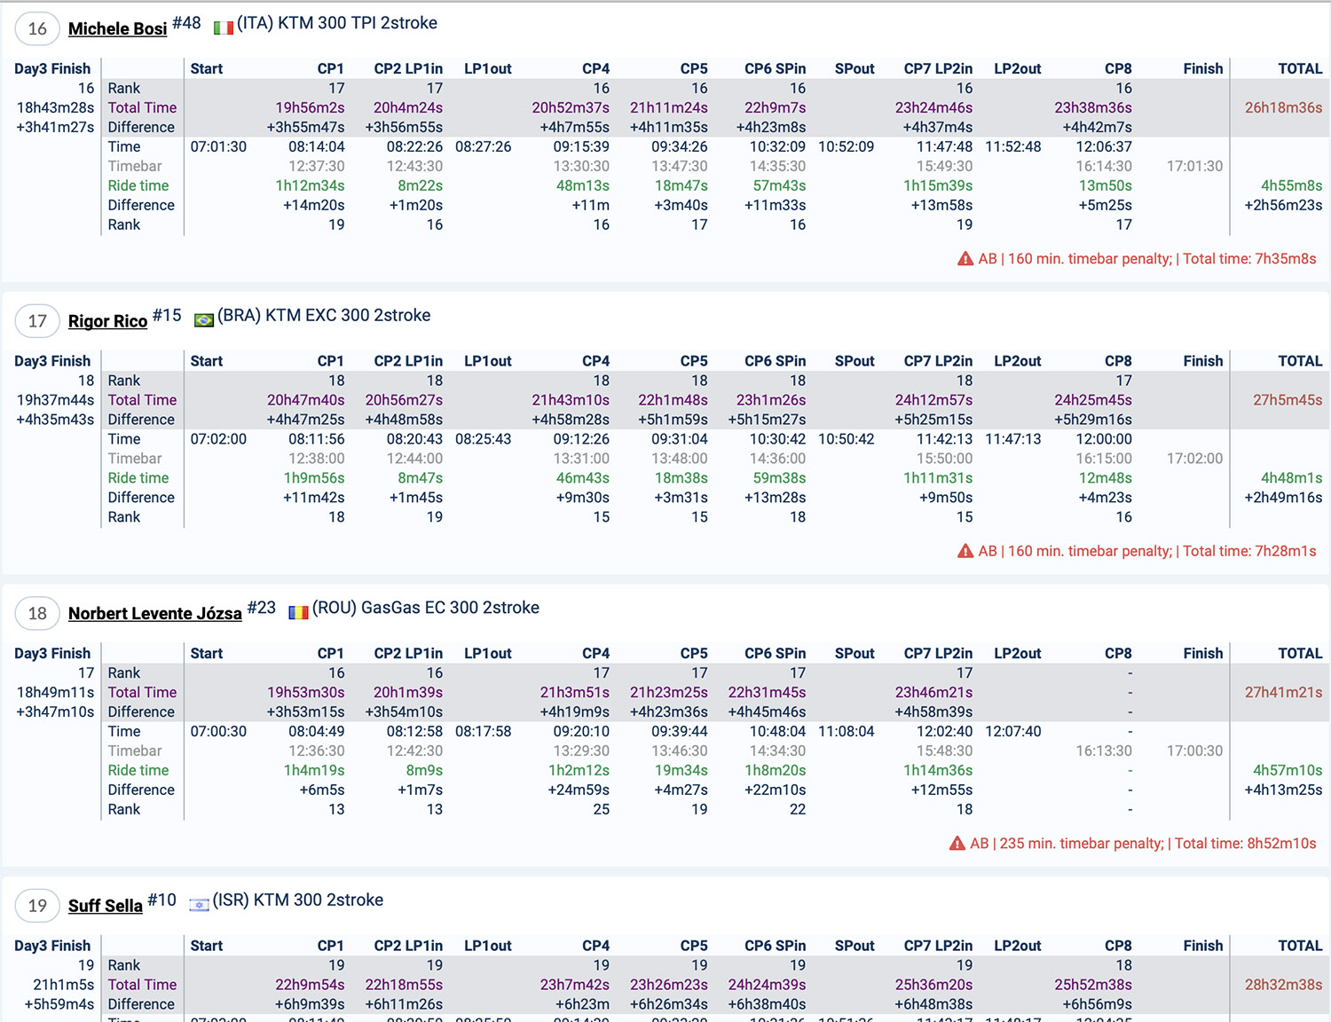This screenshot has width=1331, height=1022.
Task: Click the TOTAL column header in Suff Sella's table
Action: pyautogui.click(x=1299, y=946)
